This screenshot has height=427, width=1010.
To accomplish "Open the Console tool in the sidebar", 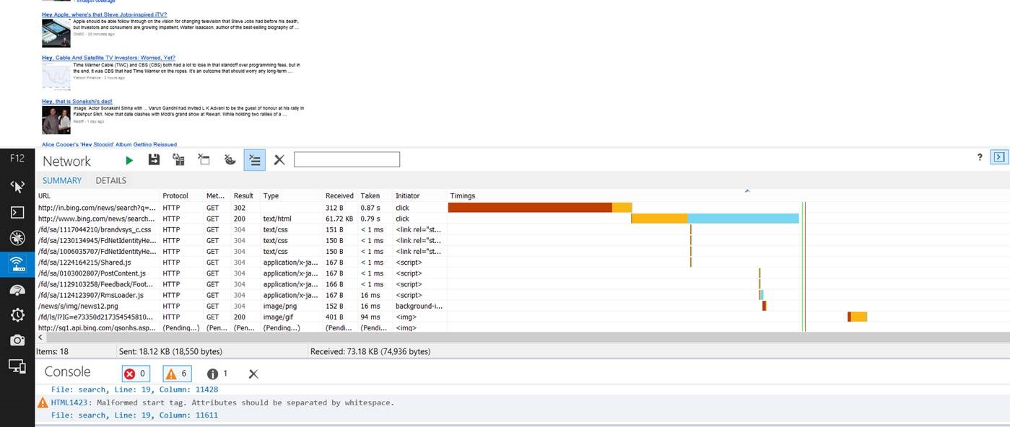I will click(17, 212).
